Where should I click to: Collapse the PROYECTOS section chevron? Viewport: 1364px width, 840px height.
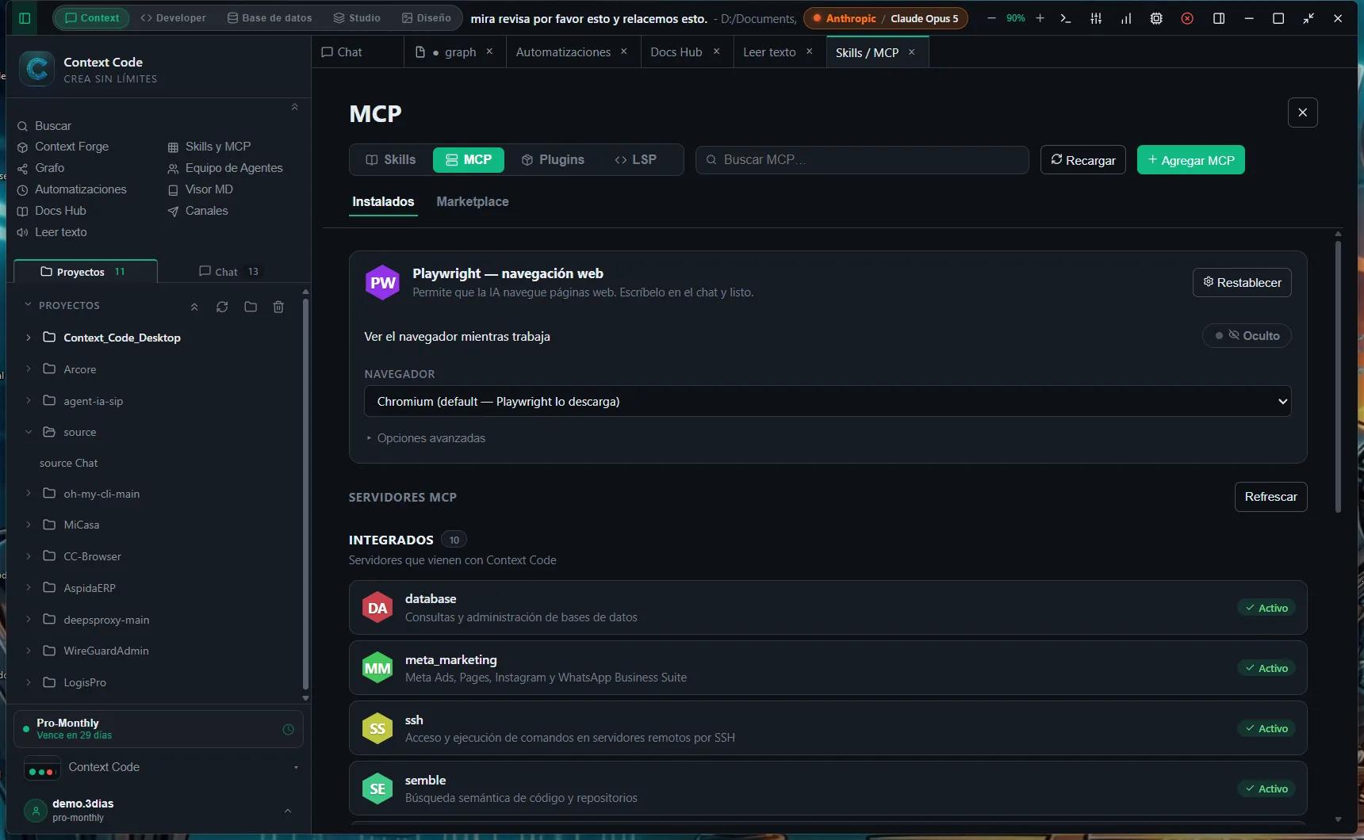(28, 305)
